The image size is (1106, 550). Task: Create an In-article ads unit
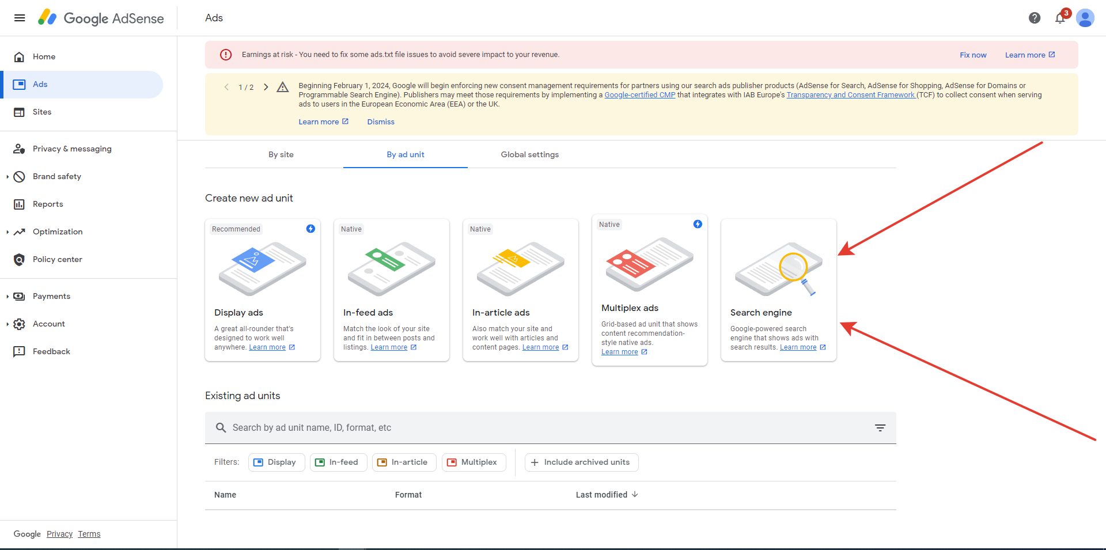[521, 290]
